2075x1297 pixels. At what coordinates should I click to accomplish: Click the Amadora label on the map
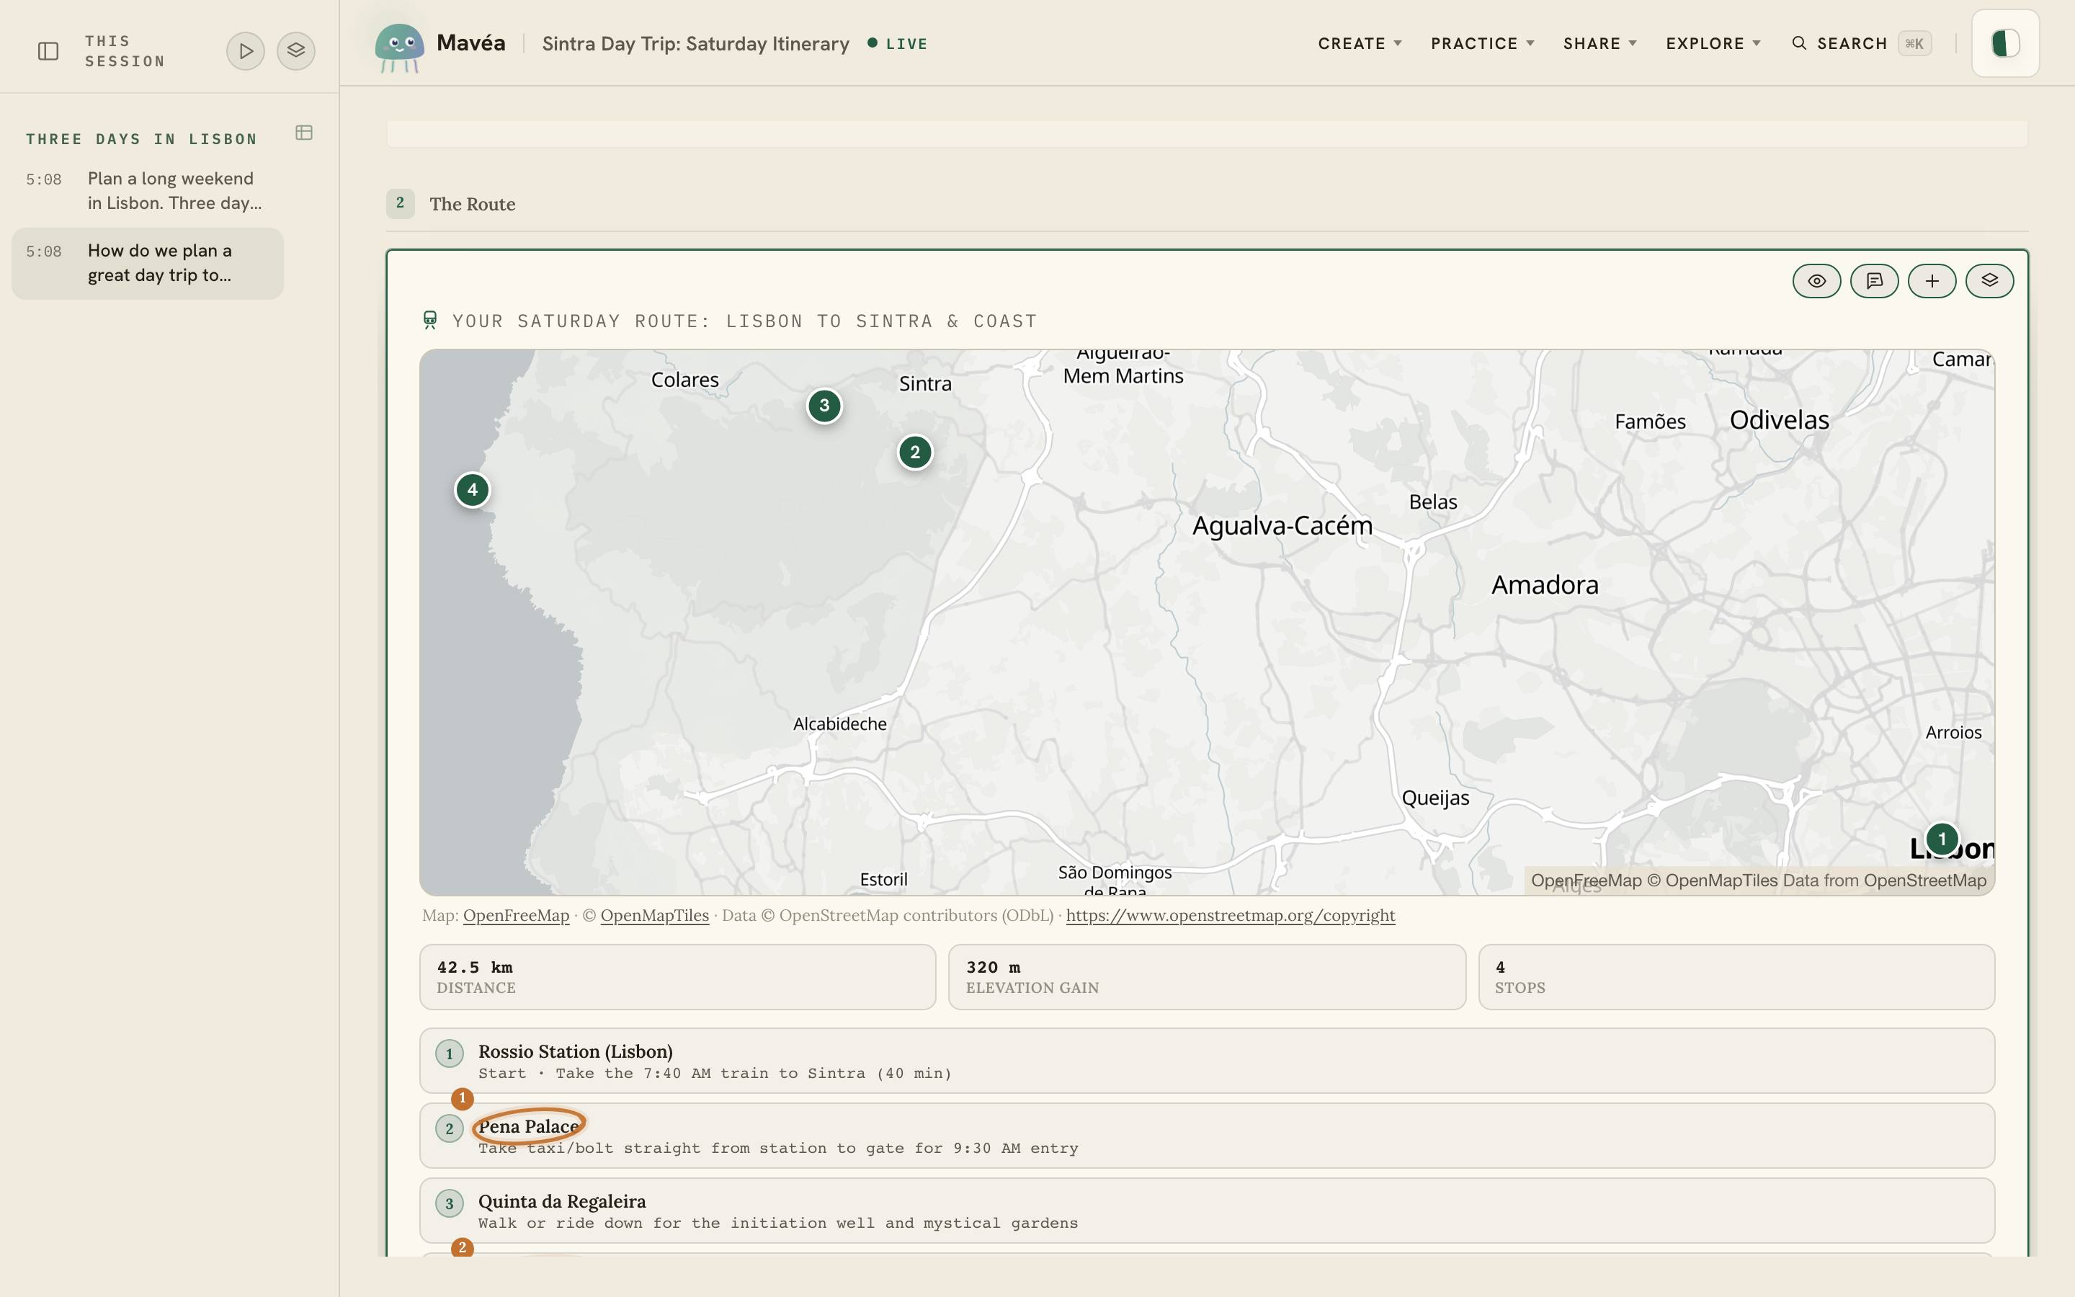click(x=1545, y=585)
